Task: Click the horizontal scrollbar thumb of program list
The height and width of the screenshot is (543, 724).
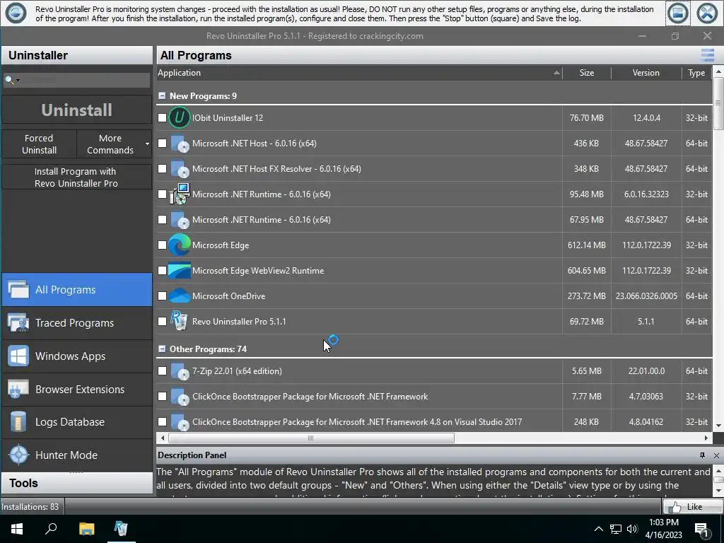Action: click(311, 438)
